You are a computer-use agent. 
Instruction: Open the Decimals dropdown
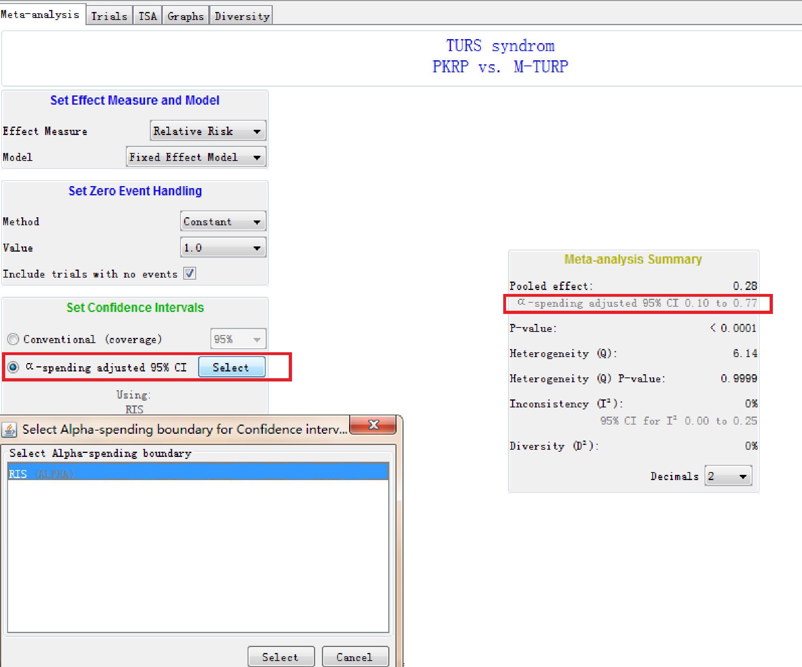point(728,476)
